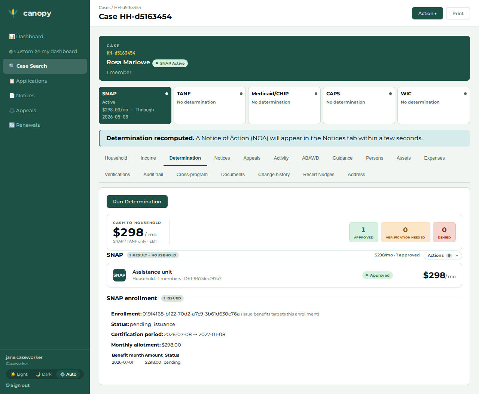The image size is (479, 394).
Task: Click certification period 2026-07-08 text
Action: [x=178, y=335]
